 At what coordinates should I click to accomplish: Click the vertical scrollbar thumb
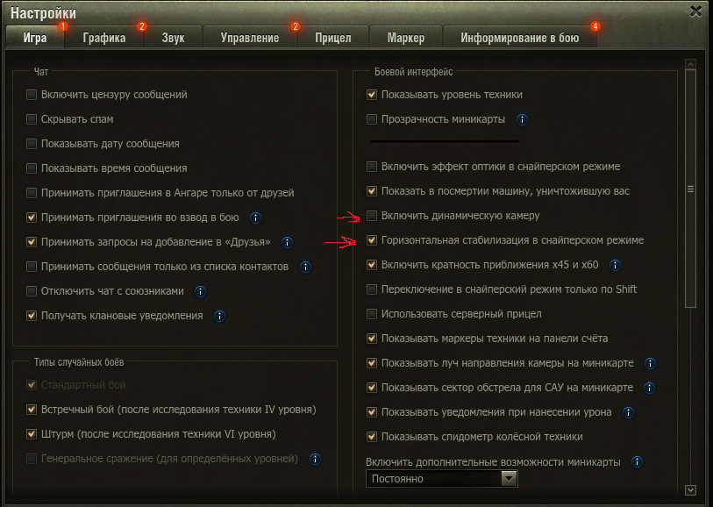tap(690, 189)
